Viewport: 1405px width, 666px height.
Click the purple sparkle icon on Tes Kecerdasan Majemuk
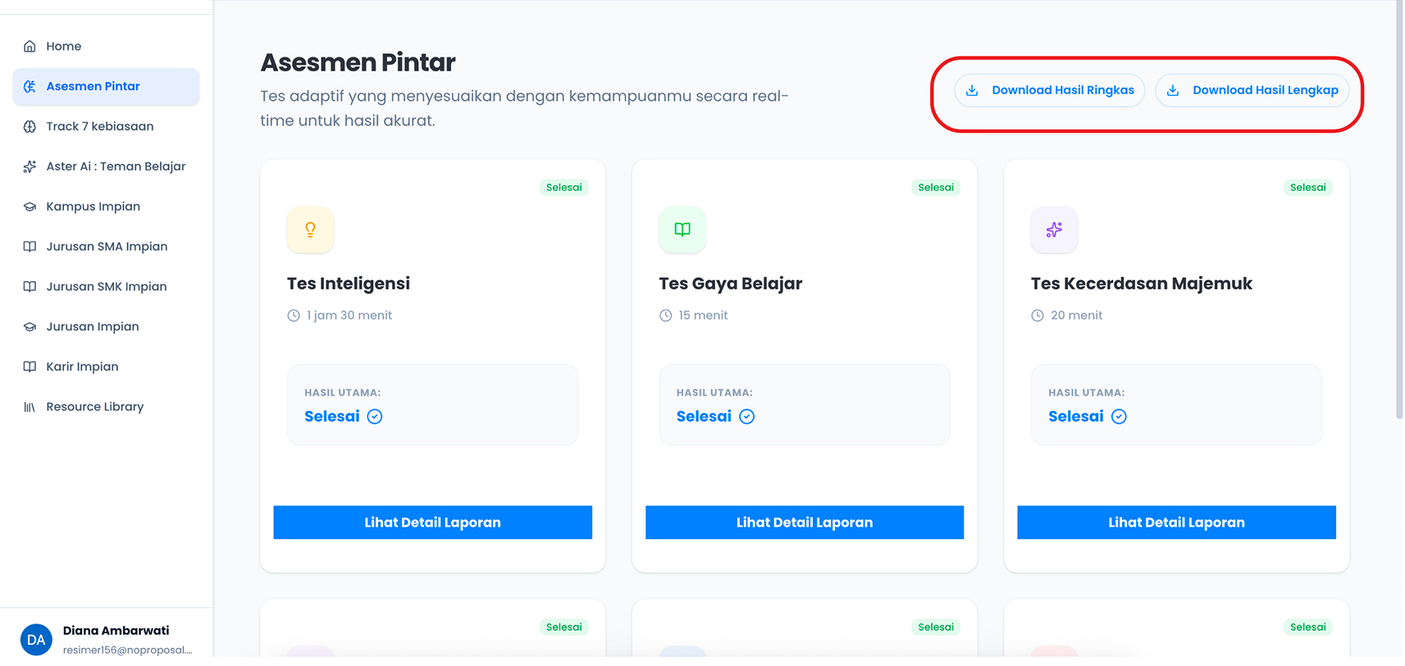coord(1054,230)
